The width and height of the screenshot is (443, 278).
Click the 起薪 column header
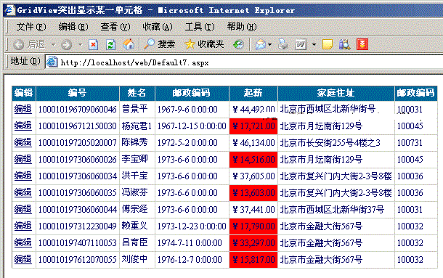point(253,93)
